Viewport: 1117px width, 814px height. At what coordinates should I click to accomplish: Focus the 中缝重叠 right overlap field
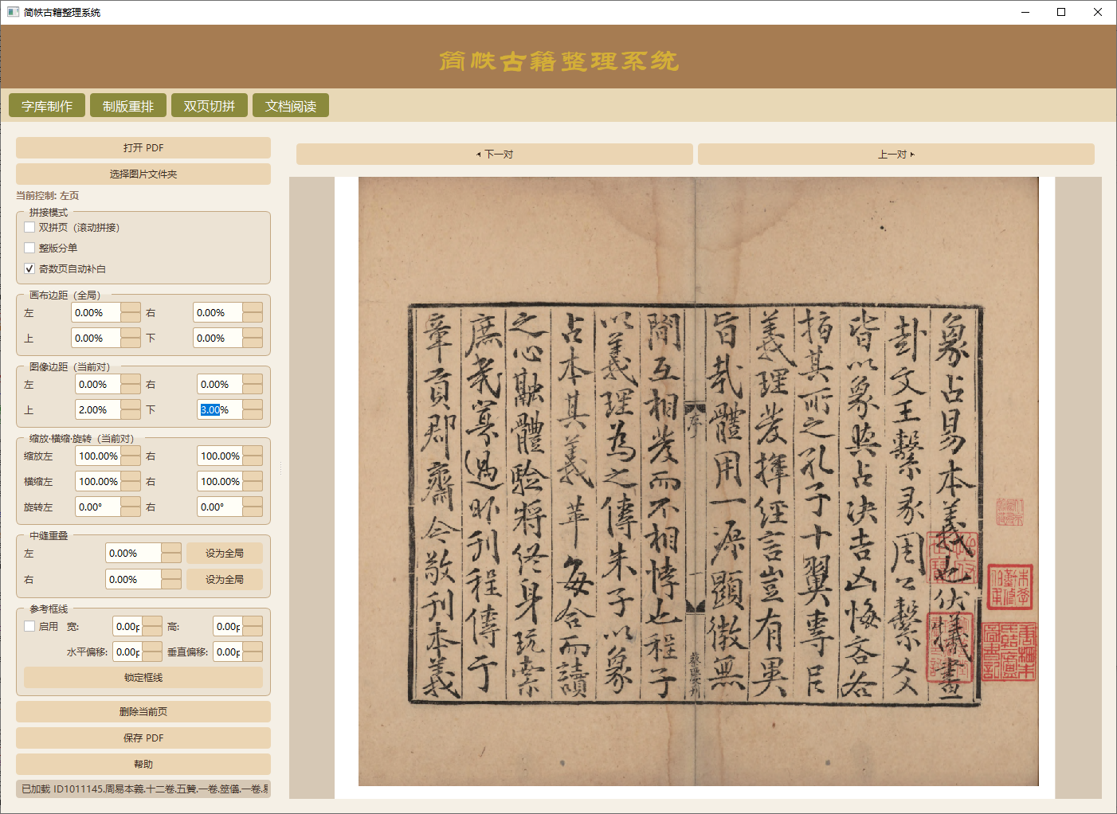[134, 580]
